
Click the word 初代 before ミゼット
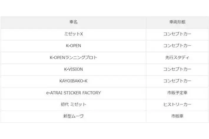[x=64, y=104]
